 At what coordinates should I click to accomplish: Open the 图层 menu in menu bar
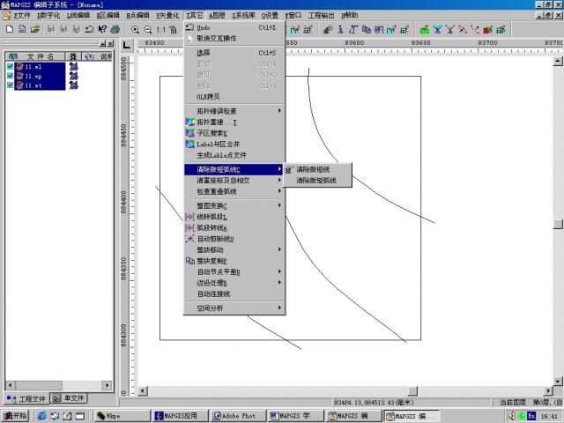pos(217,16)
